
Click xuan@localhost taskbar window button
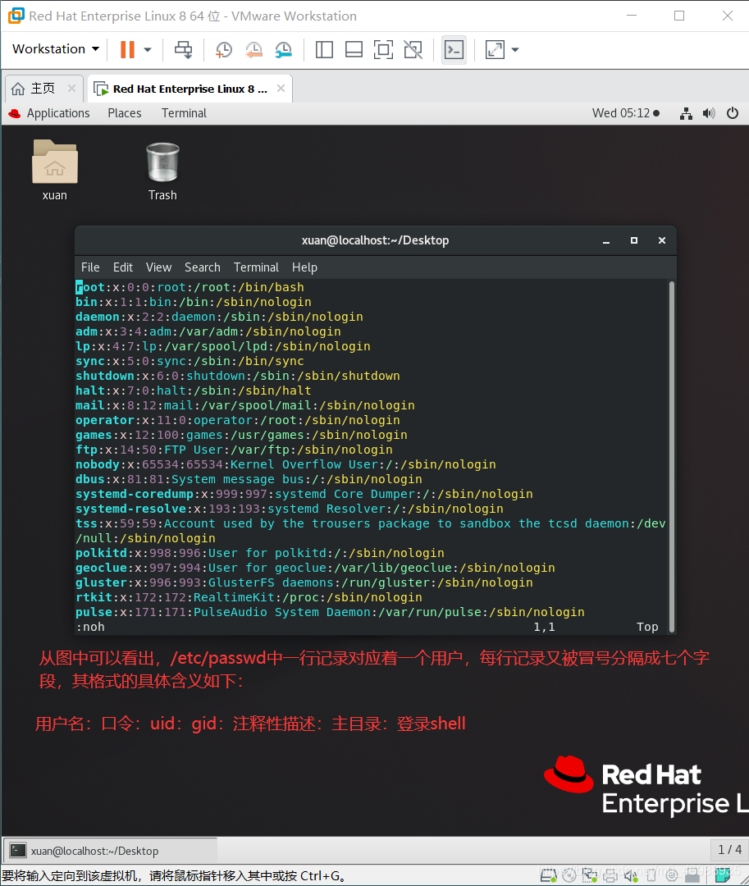111,851
